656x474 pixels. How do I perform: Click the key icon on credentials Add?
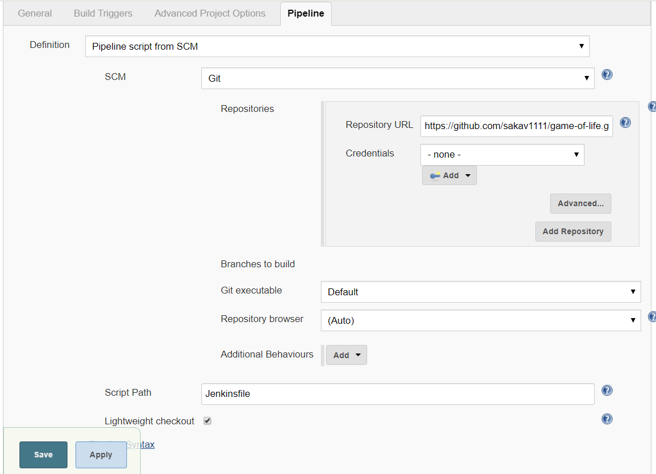click(435, 175)
